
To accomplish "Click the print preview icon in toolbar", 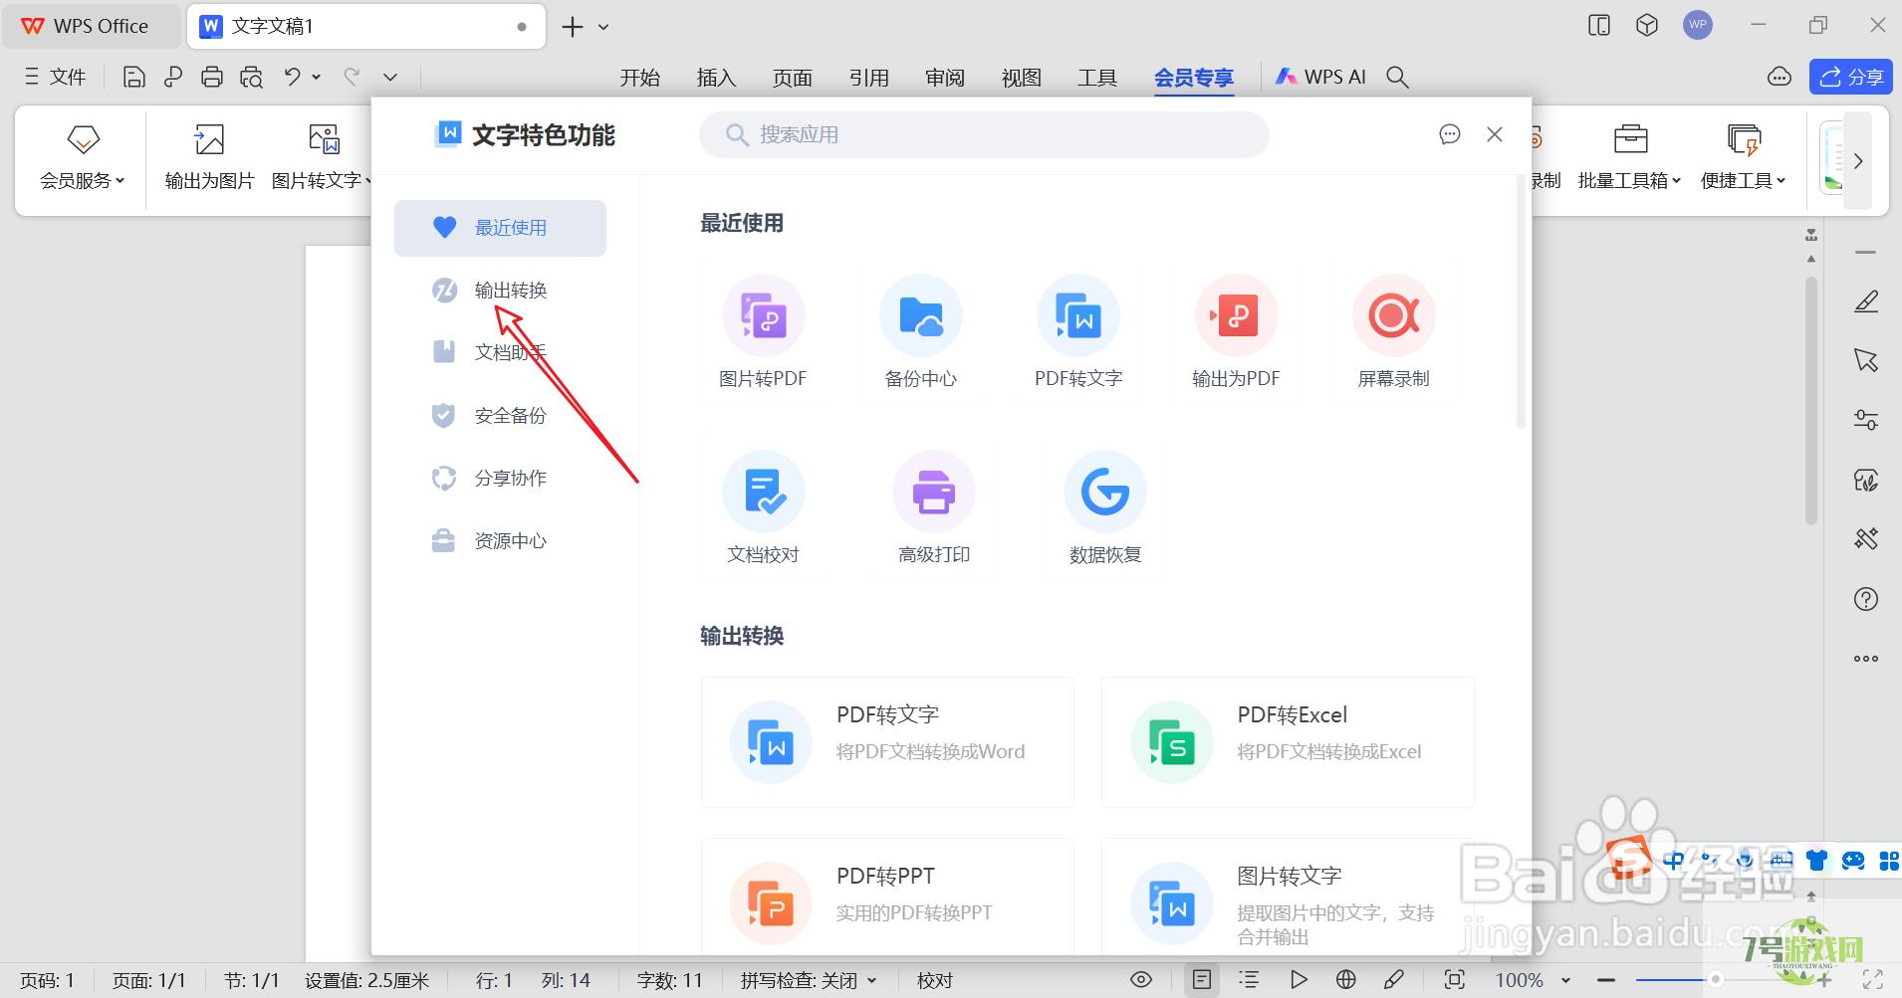I will coord(251,77).
